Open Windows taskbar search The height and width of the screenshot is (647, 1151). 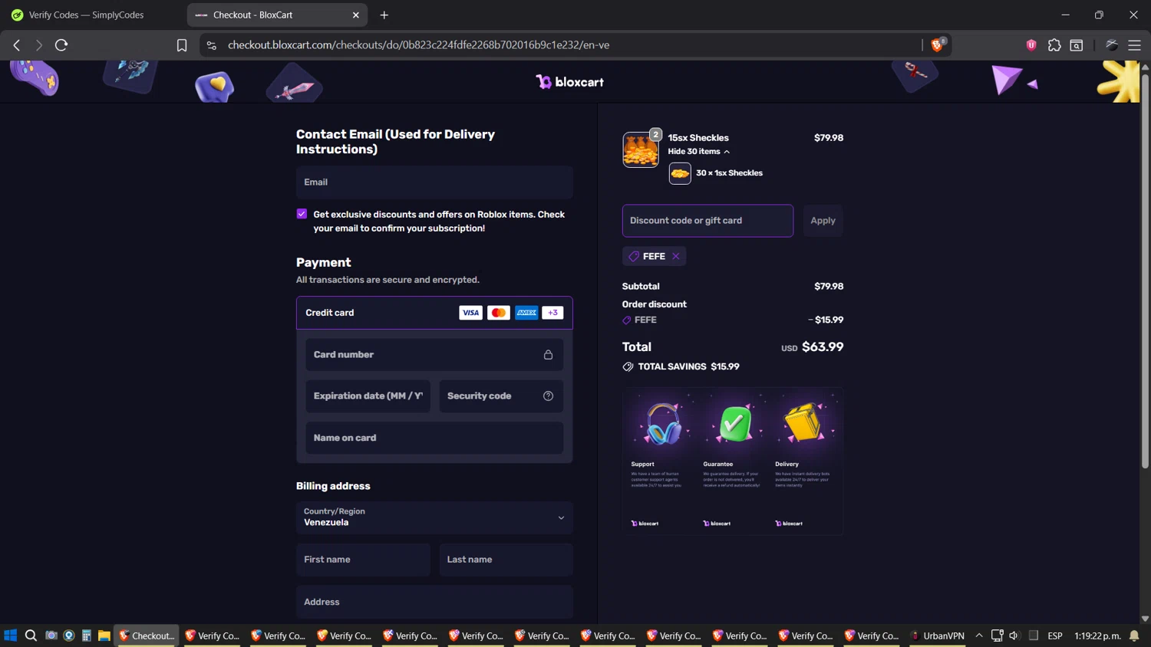click(31, 636)
